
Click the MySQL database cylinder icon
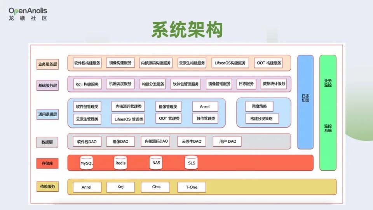pos(87,163)
